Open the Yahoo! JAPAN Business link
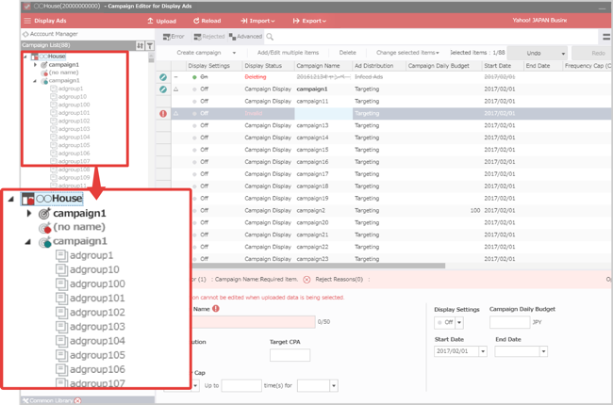 (539, 21)
